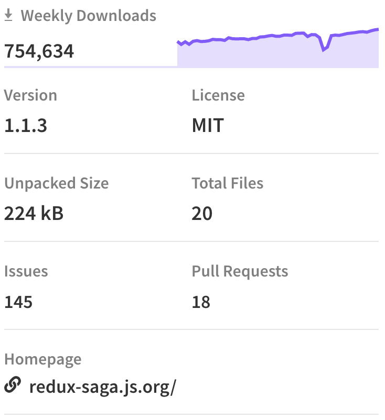Click the homepage chain link icon
Screen dimensions: 385x420
point(12,386)
